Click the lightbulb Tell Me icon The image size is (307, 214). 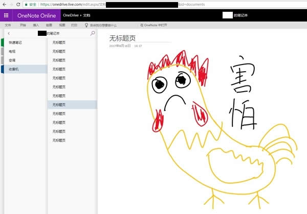86,25
